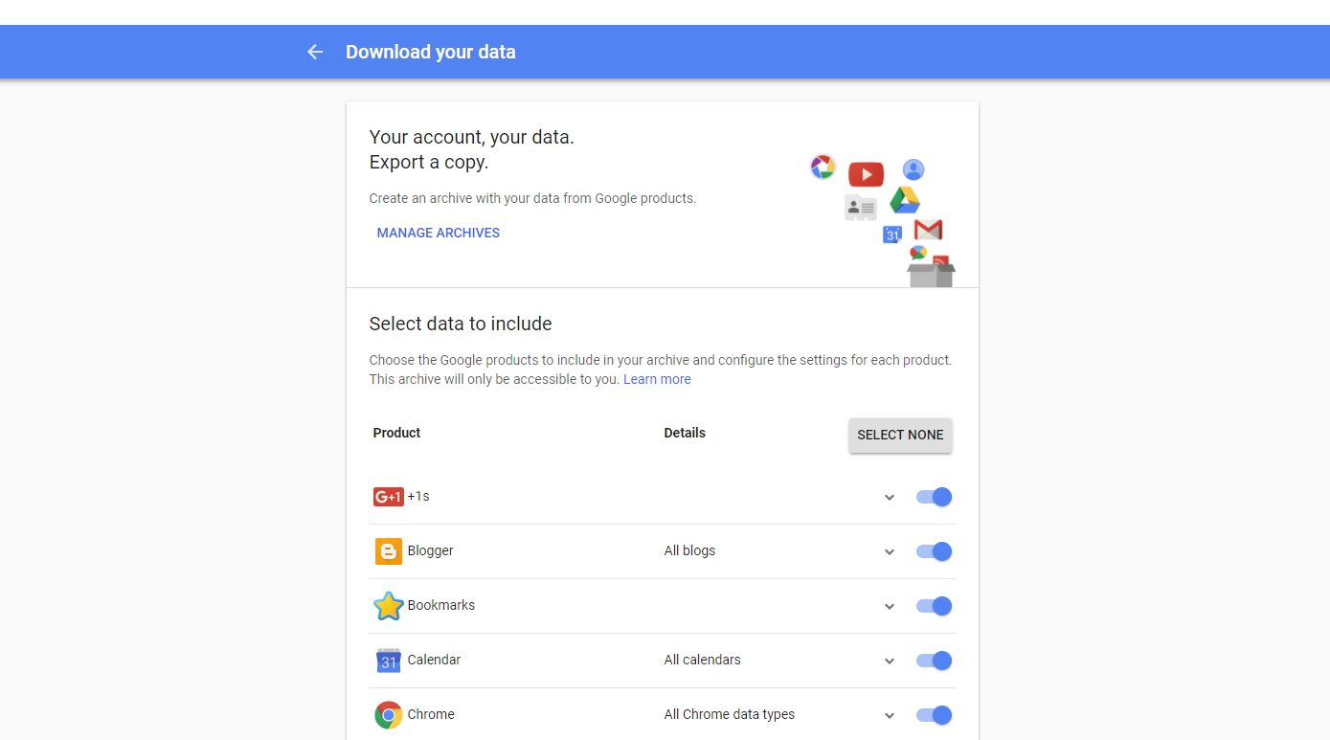Click the Google +1s product icon

pos(388,497)
